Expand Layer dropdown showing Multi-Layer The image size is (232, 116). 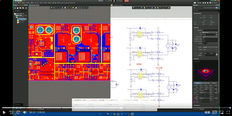[x=210, y=32]
